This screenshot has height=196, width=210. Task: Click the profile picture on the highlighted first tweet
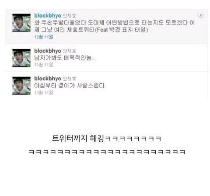(x=21, y=23)
